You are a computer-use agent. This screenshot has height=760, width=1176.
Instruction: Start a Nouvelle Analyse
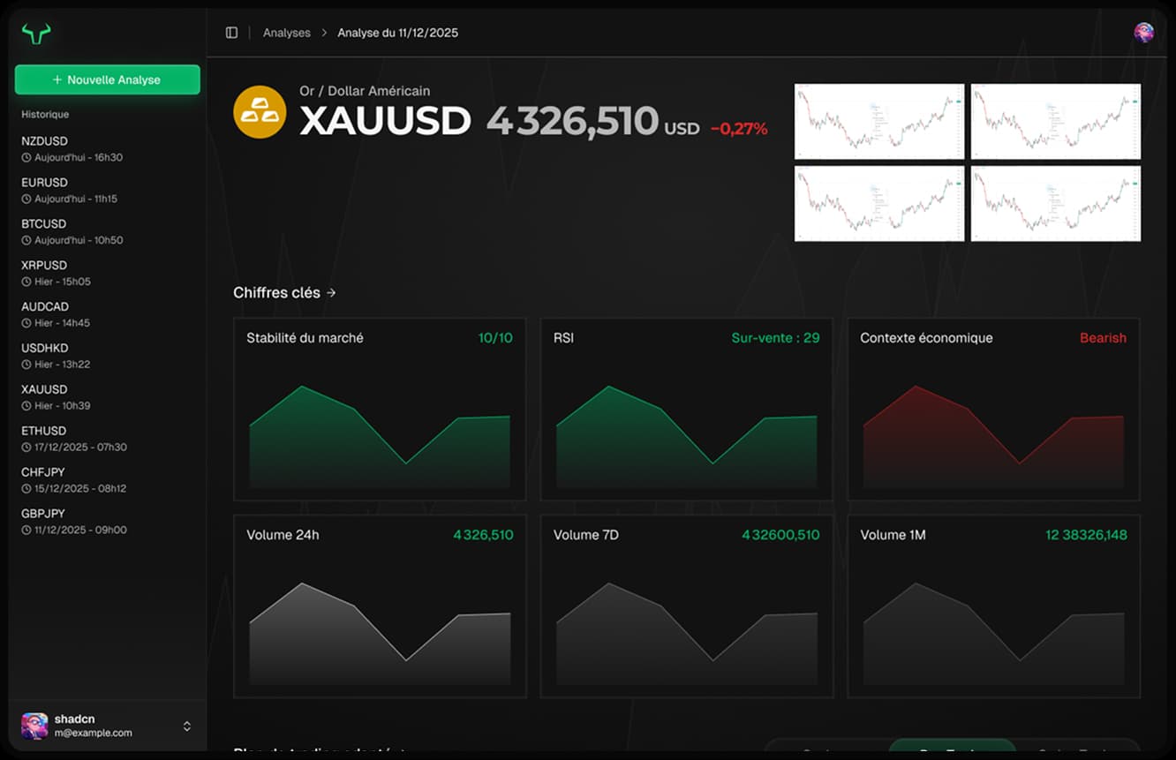point(107,79)
